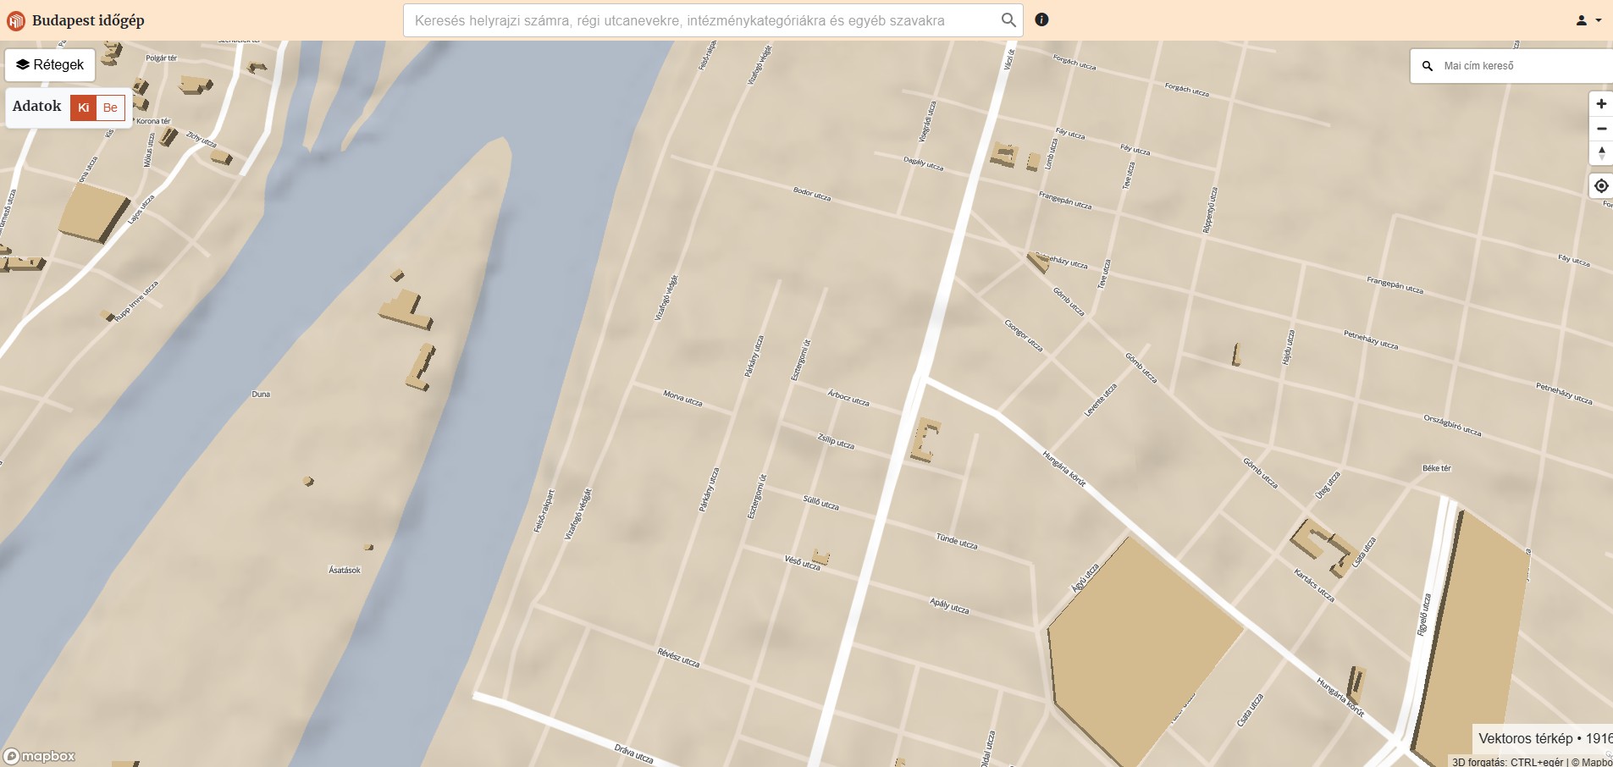
Task: Open the user account dropdown
Action: pos(1588,20)
